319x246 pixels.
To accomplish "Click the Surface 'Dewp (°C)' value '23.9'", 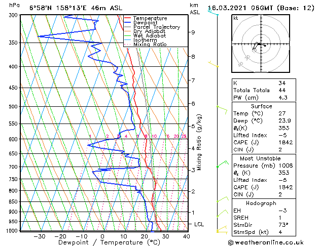I will point(285,121).
